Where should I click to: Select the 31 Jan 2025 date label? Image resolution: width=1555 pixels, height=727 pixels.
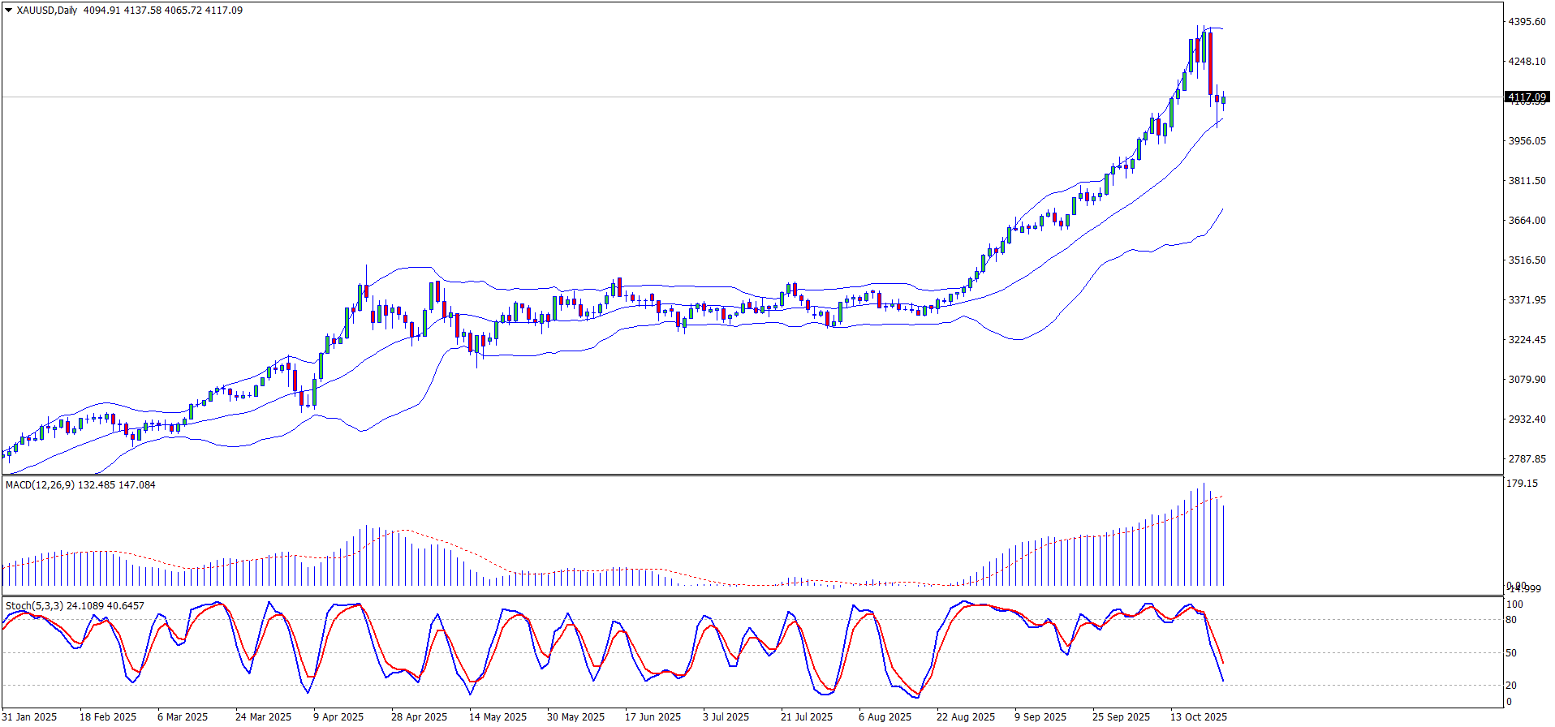click(30, 717)
